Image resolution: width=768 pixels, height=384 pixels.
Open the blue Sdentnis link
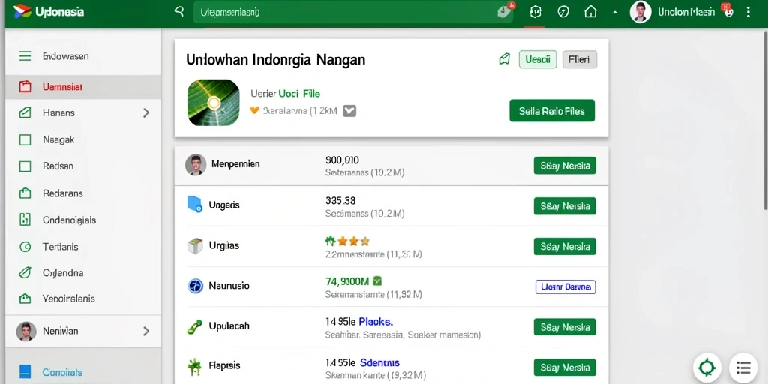click(x=379, y=362)
